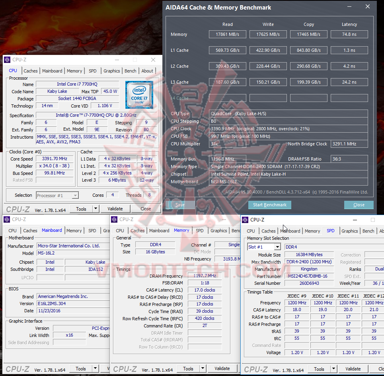This screenshot has width=384, height=376.
Task: Click Save button in AIDA64 window
Action: click(180, 205)
